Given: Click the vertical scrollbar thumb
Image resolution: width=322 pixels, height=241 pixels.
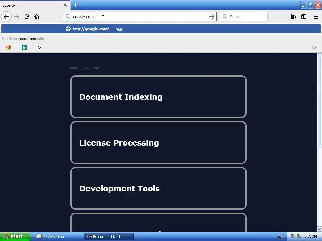Looking at the screenshot, I should click(319, 100).
